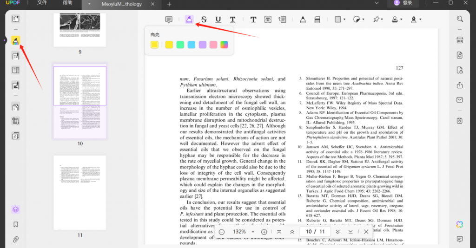Viewport: 476px width, 248px height.
Task: Select the underline annotation tool
Action: (218, 20)
